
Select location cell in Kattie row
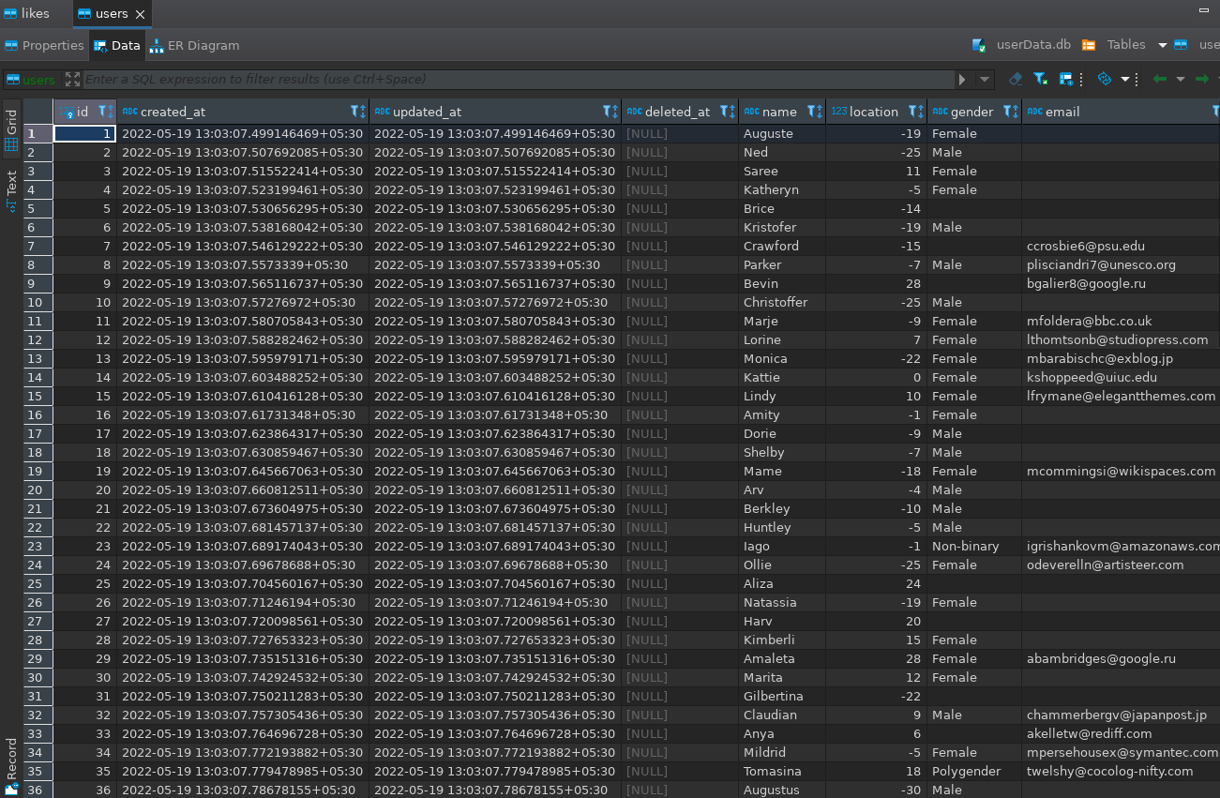tap(876, 377)
